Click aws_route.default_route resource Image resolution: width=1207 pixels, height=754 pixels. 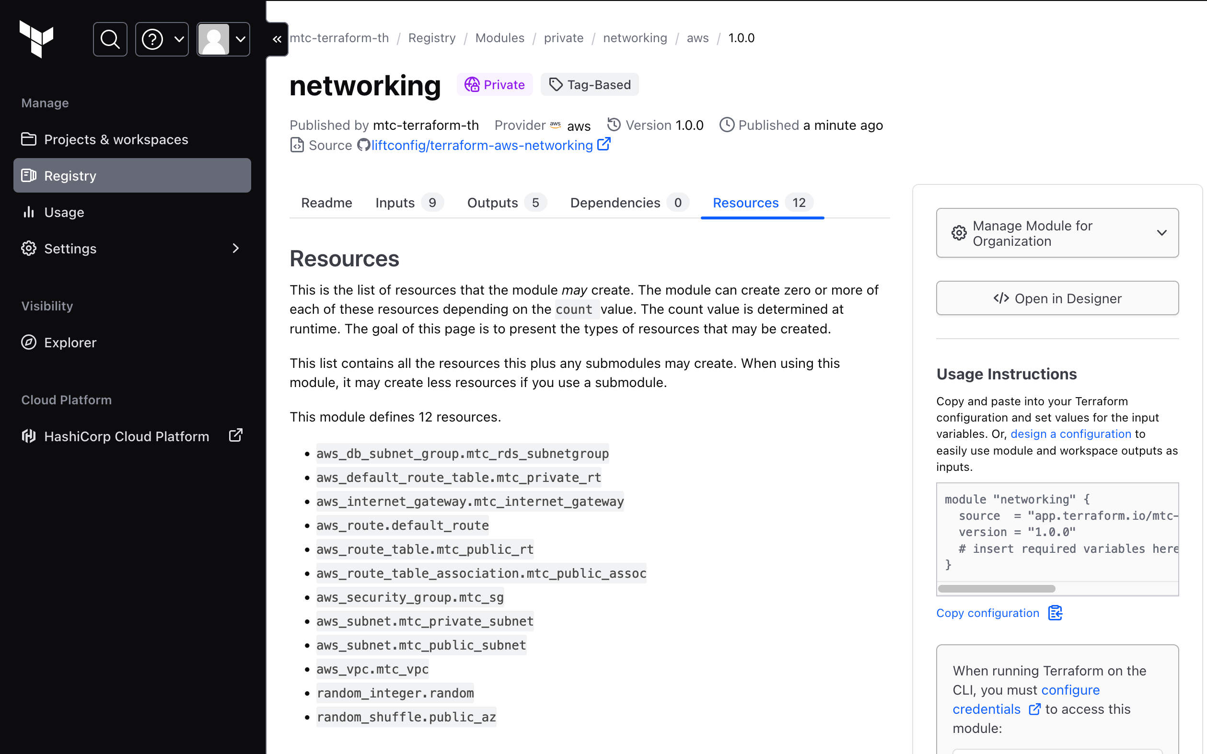(402, 525)
